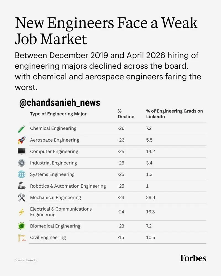Click the test tube Chemical Engineering icon

coord(22,129)
